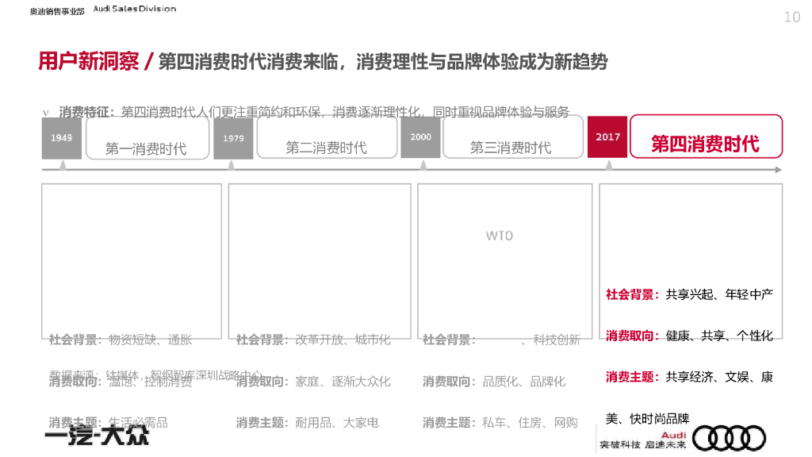Image resolution: width=812 pixels, height=457 pixels.
Task: Select the red 2017 year marker
Action: pos(608,136)
